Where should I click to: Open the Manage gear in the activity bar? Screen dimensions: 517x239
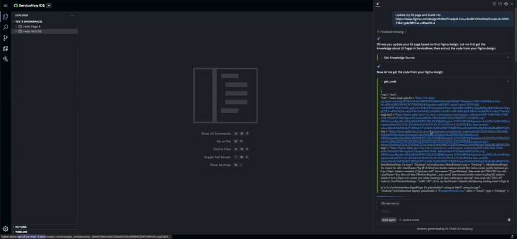click(5, 229)
